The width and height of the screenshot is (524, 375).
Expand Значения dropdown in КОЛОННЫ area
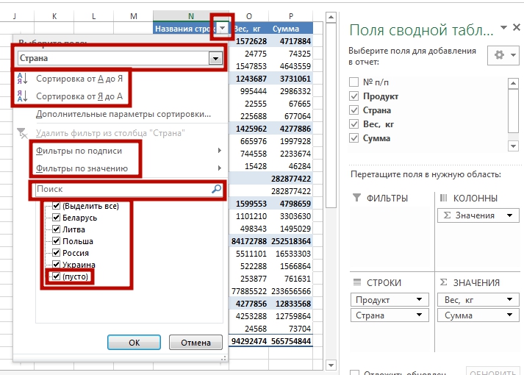[509, 215]
